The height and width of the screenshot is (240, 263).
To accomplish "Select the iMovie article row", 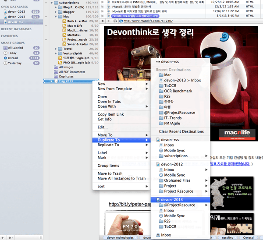I will tap(139, 11).
